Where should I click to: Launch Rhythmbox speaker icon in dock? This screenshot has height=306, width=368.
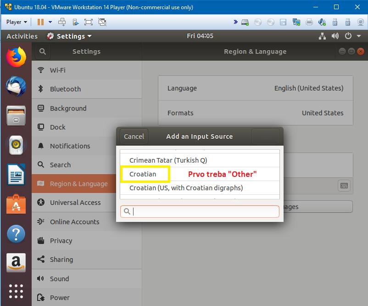pos(16,145)
